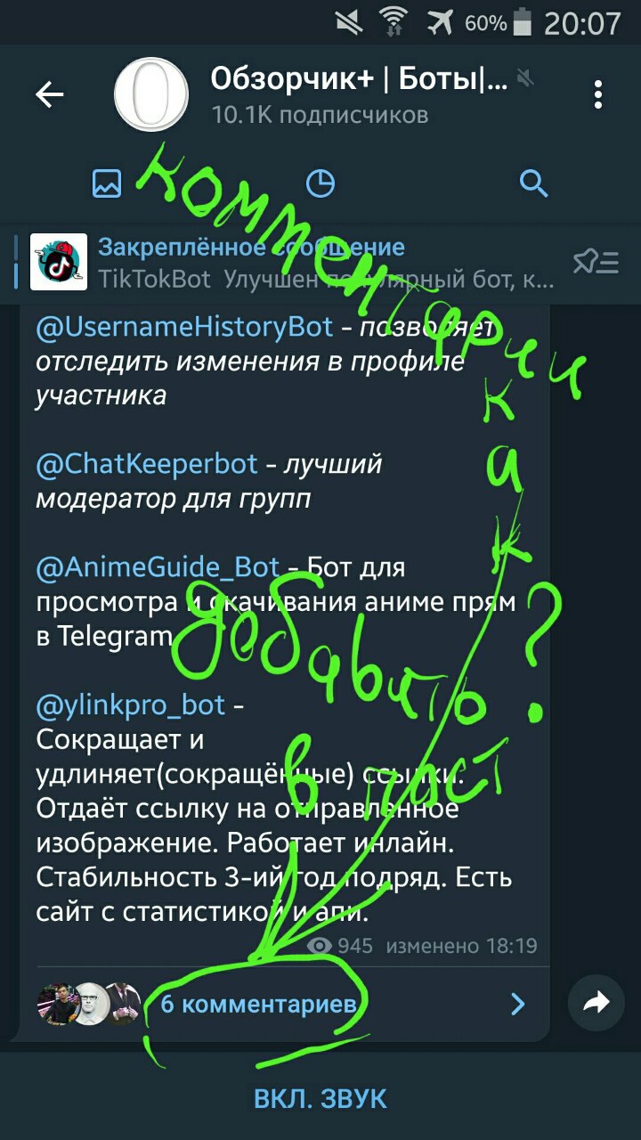Viewport: 641px width, 1140px height.
Task: Open the three-dot overflow menu
Action: [598, 94]
